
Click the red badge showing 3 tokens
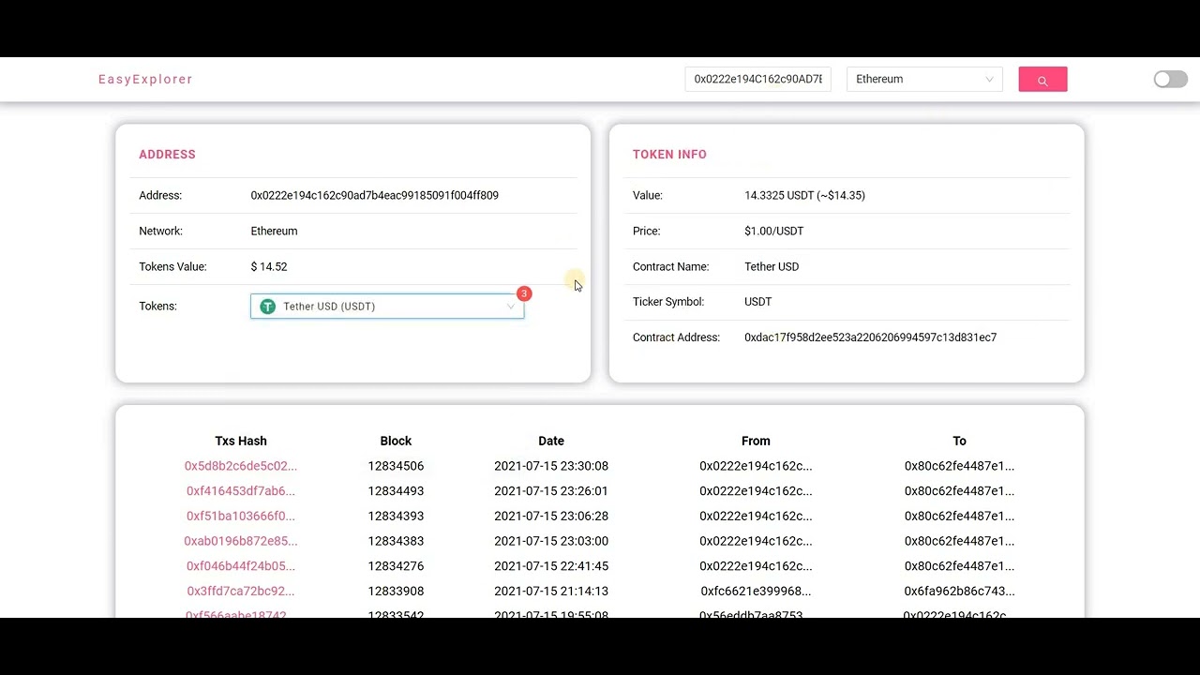[524, 293]
